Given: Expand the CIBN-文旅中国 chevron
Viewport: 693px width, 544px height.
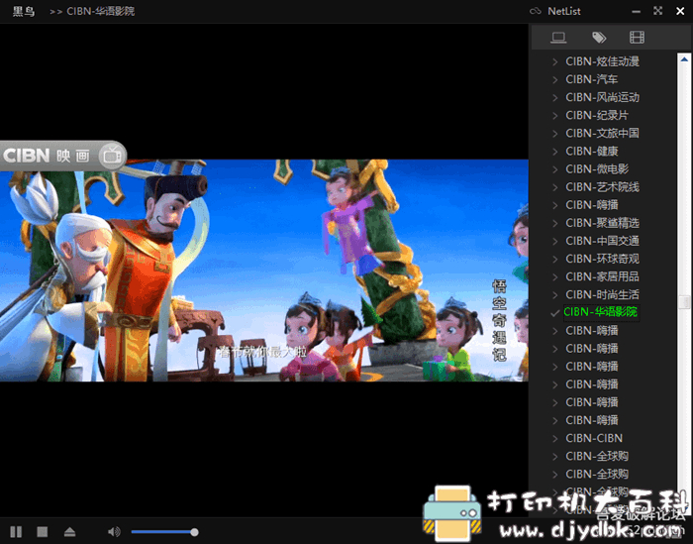Looking at the screenshot, I should [x=555, y=134].
